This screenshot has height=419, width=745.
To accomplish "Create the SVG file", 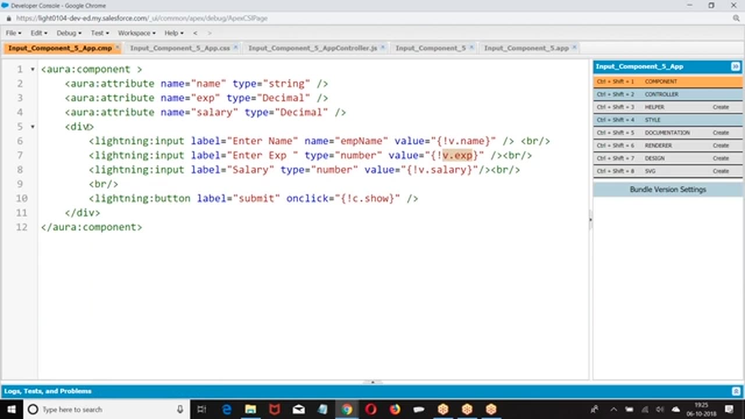I will click(x=721, y=171).
